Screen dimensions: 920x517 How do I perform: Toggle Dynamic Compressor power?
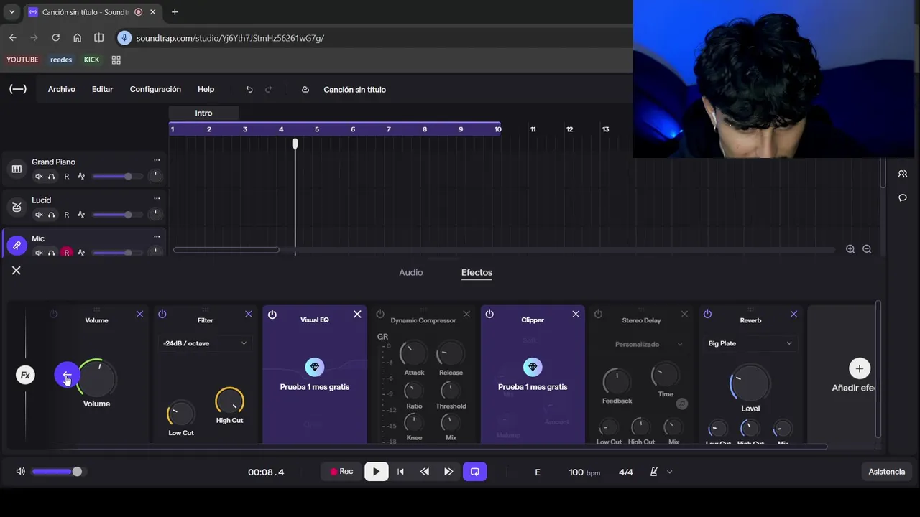pos(380,314)
